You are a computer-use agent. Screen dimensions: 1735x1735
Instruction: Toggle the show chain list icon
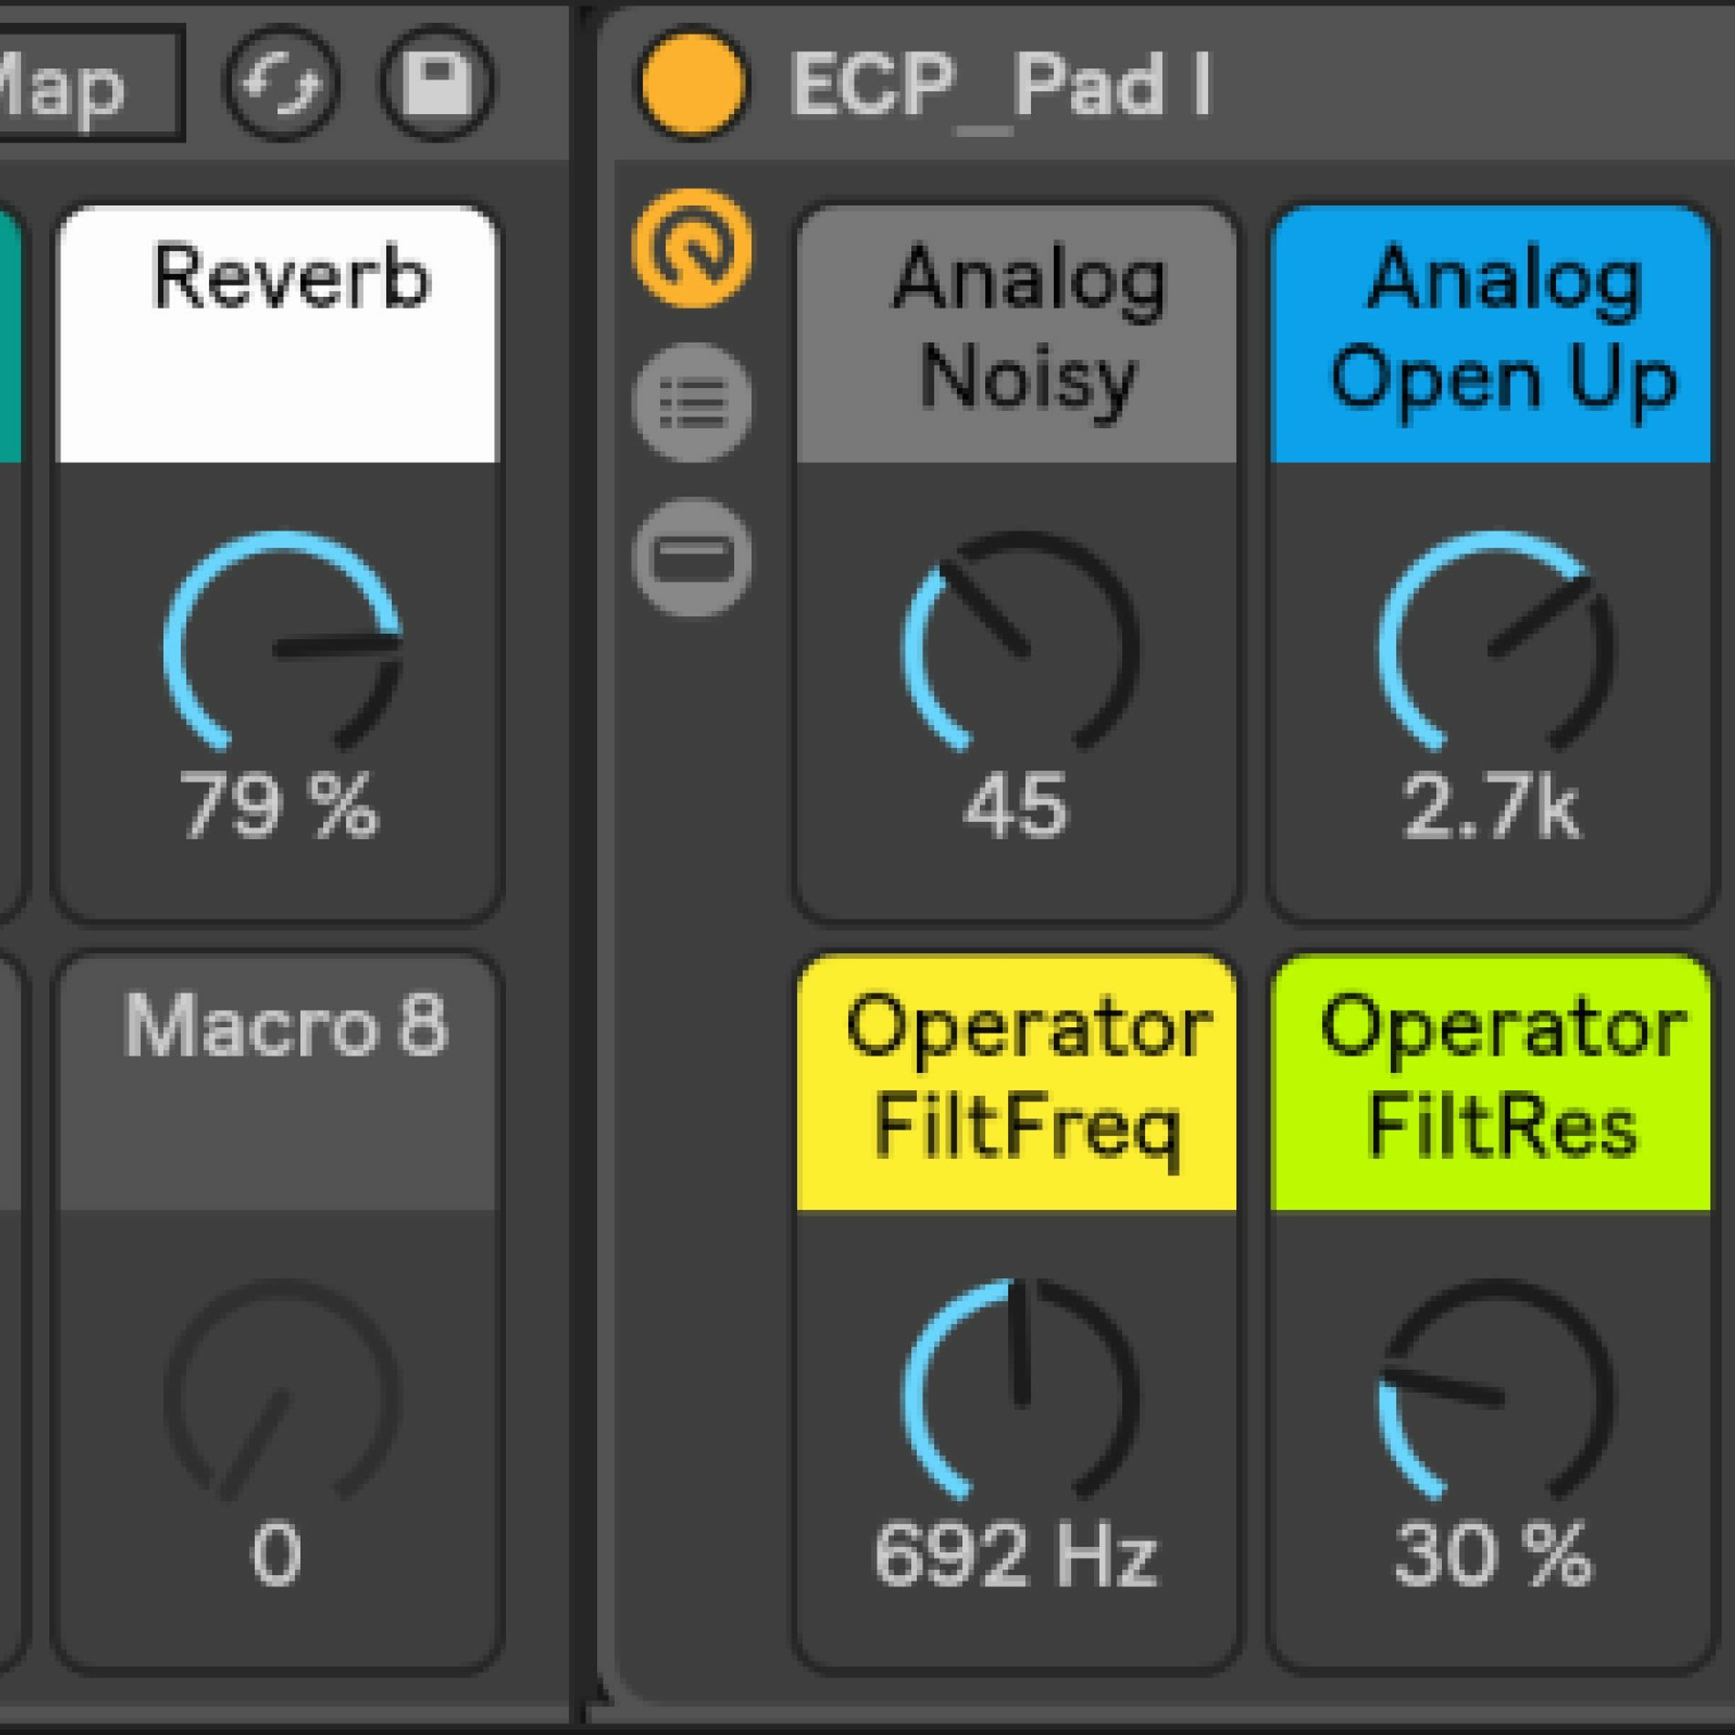(692, 403)
